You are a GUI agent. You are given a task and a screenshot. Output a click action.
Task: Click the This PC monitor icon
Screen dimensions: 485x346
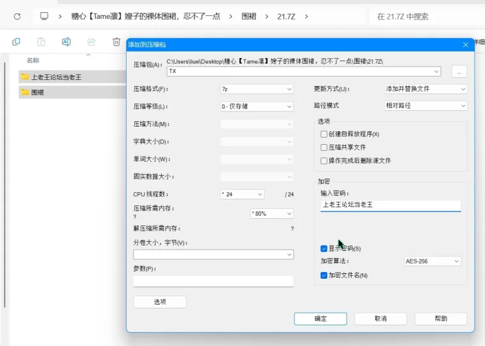pyautogui.click(x=44, y=16)
